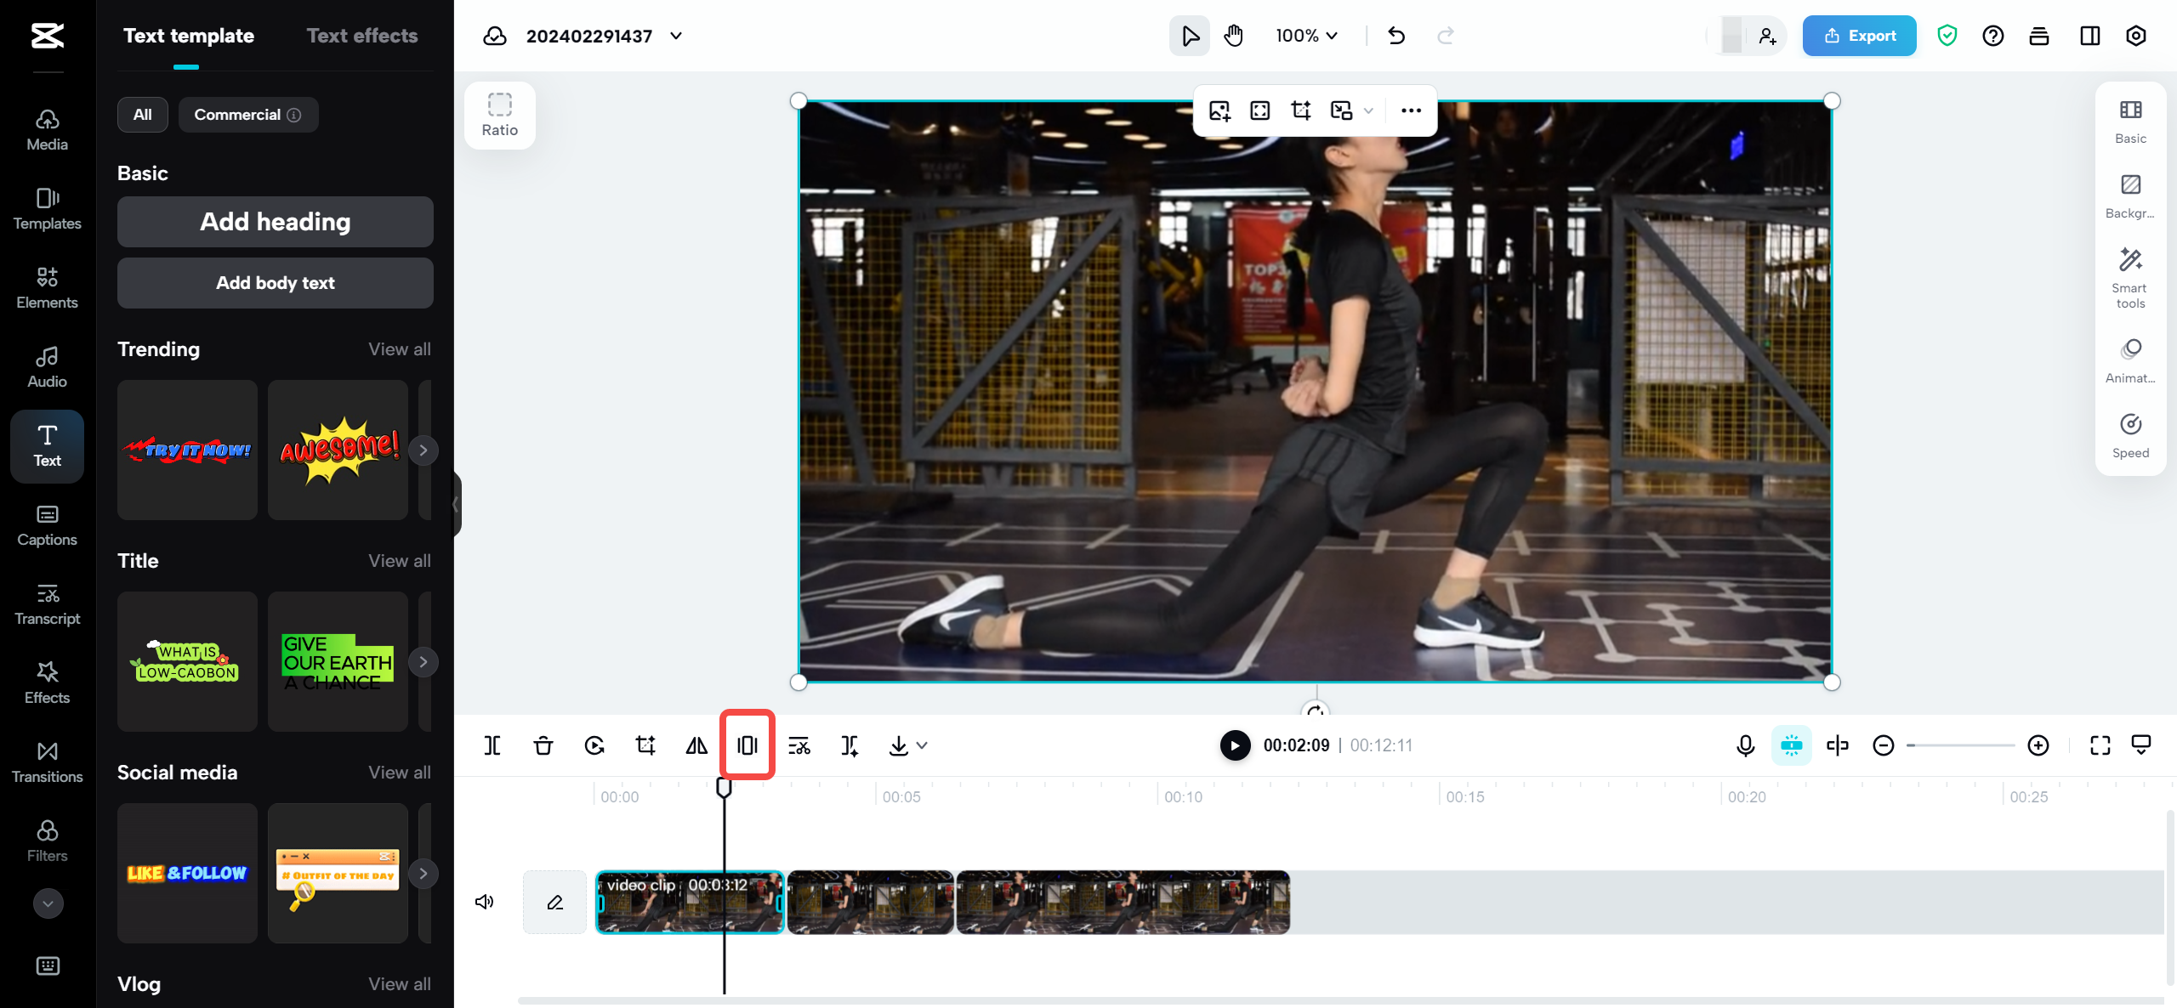This screenshot has width=2177, height=1008.
Task: Split the clip at the playhead
Action: tap(492, 745)
